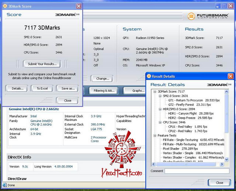Click the 390.0 MHz External Clock value
Viewport: 236px width, 191px height.
pyautogui.click(x=98, y=125)
